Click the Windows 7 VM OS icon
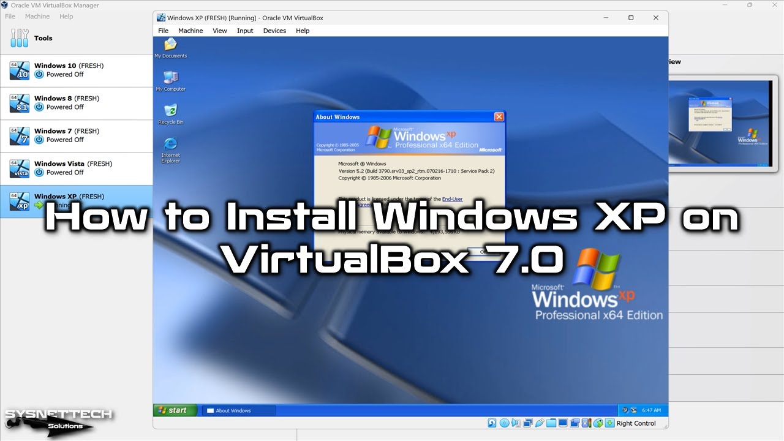 [20, 136]
